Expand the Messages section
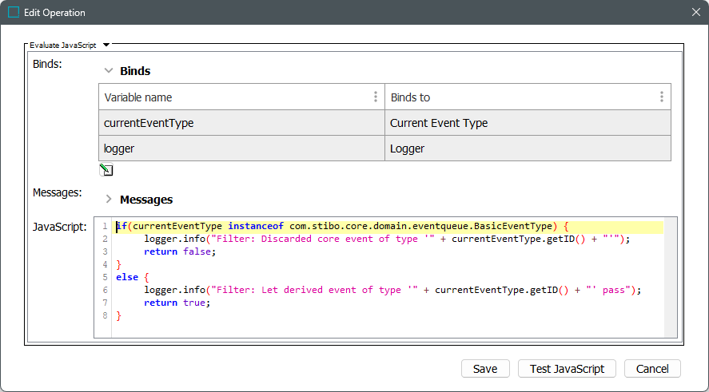Image resolution: width=709 pixels, height=392 pixels. 109,200
